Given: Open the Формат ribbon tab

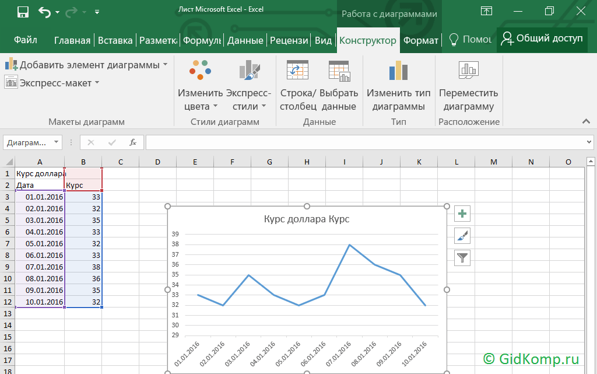Looking at the screenshot, I should pyautogui.click(x=420, y=40).
